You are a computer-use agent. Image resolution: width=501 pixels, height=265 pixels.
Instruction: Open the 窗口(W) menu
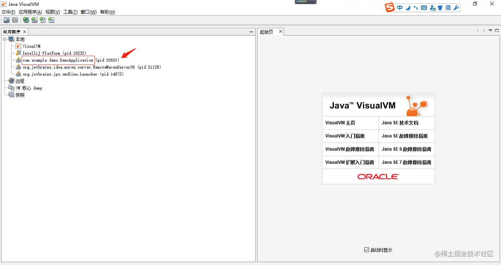click(x=89, y=12)
